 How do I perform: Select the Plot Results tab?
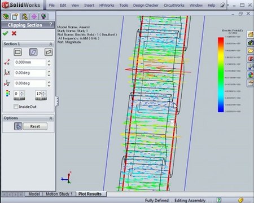pyautogui.click(x=90, y=194)
